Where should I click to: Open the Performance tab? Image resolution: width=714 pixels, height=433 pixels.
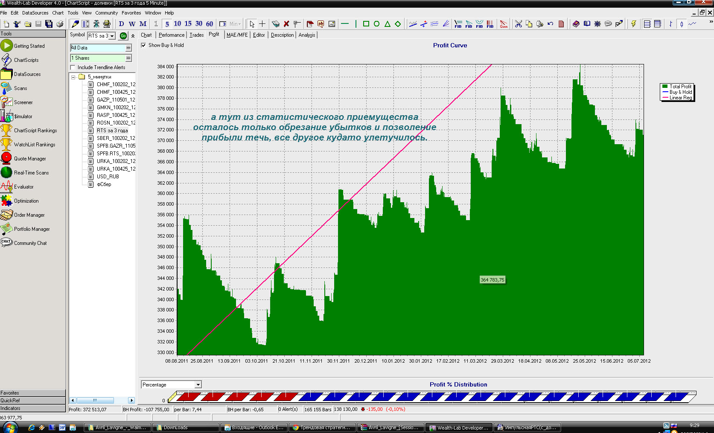(172, 35)
